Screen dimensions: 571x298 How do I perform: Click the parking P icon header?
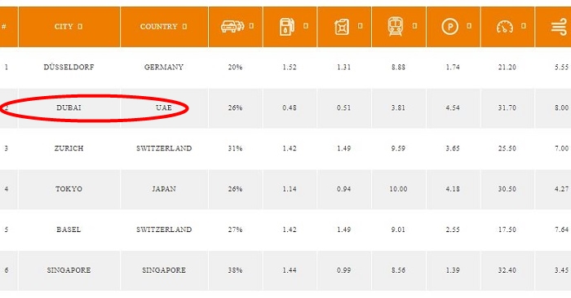[x=450, y=27]
